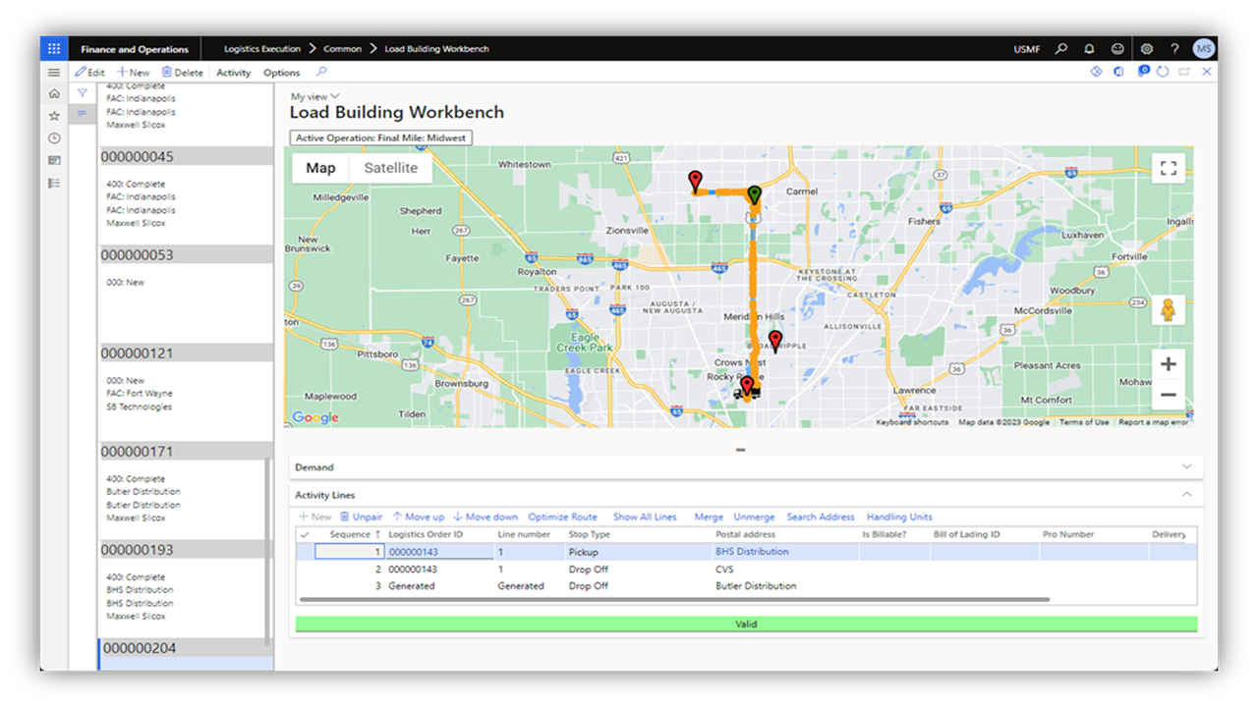This screenshot has height=707, width=1258.
Task: Open the app launcher waffle icon
Action: tap(54, 49)
